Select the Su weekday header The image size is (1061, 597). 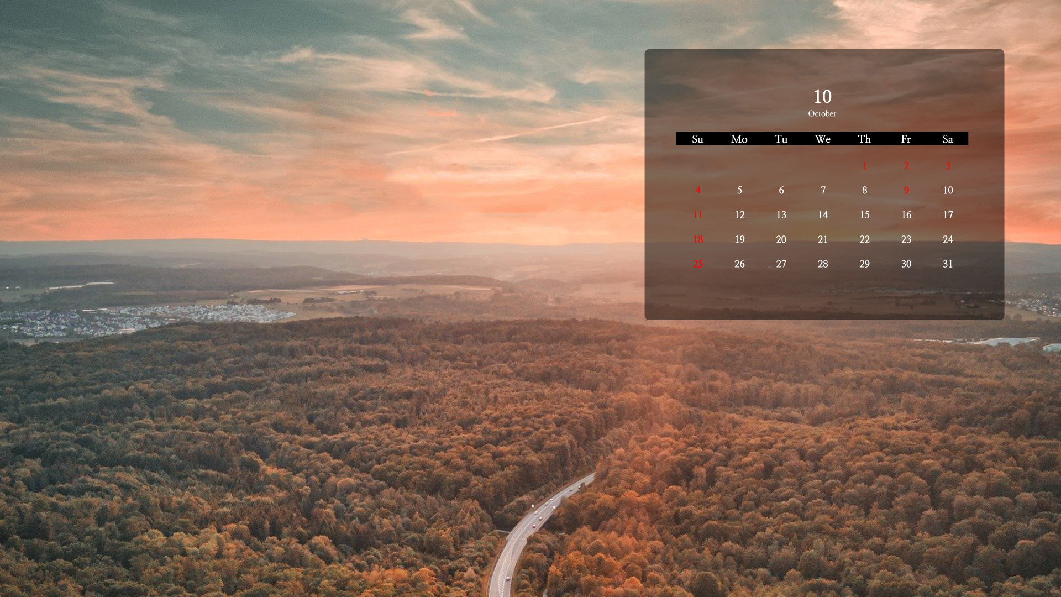697,139
